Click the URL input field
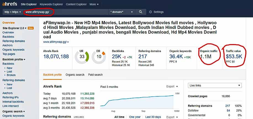This screenshot has width=253, height=119. [66, 12]
